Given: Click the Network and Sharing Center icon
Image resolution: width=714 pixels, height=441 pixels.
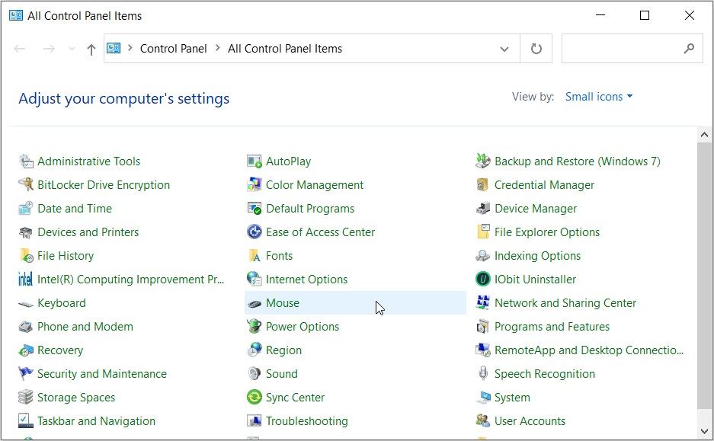Looking at the screenshot, I should (x=483, y=303).
